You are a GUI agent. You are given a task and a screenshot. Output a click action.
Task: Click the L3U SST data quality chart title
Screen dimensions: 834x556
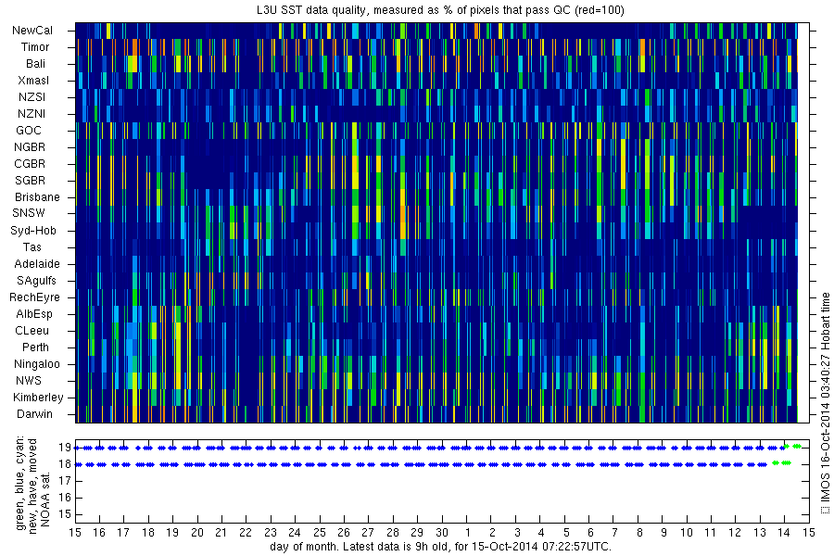coord(440,10)
